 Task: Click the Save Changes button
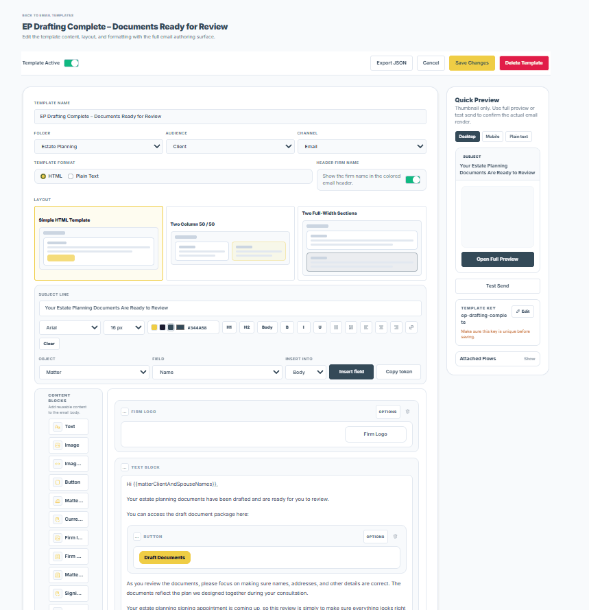[472, 63]
